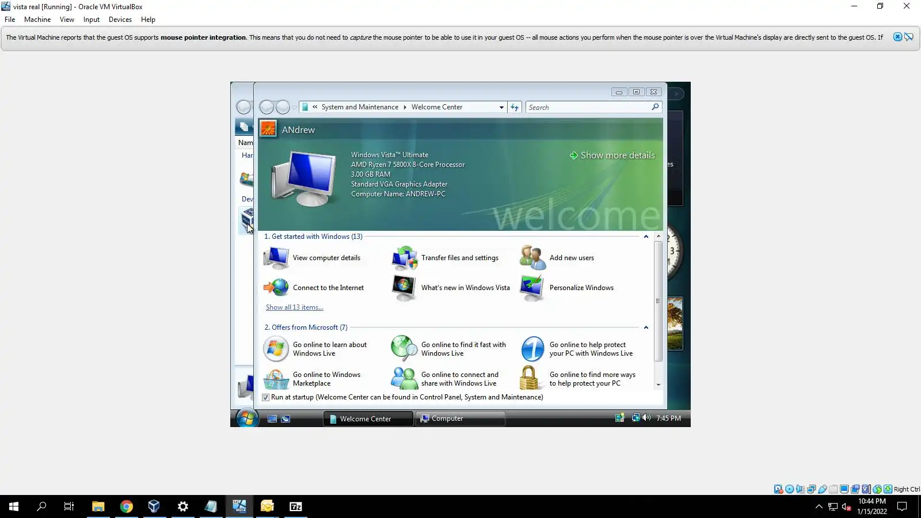Viewport: 921px width, 518px height.
Task: Open the padlock icon for more PC protection
Action: tap(529, 379)
